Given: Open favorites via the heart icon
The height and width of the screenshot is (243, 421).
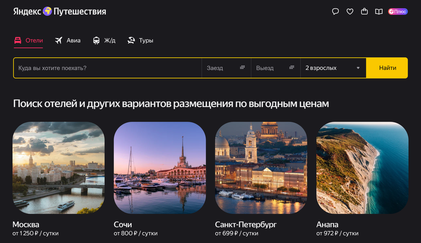Looking at the screenshot, I should pyautogui.click(x=350, y=12).
